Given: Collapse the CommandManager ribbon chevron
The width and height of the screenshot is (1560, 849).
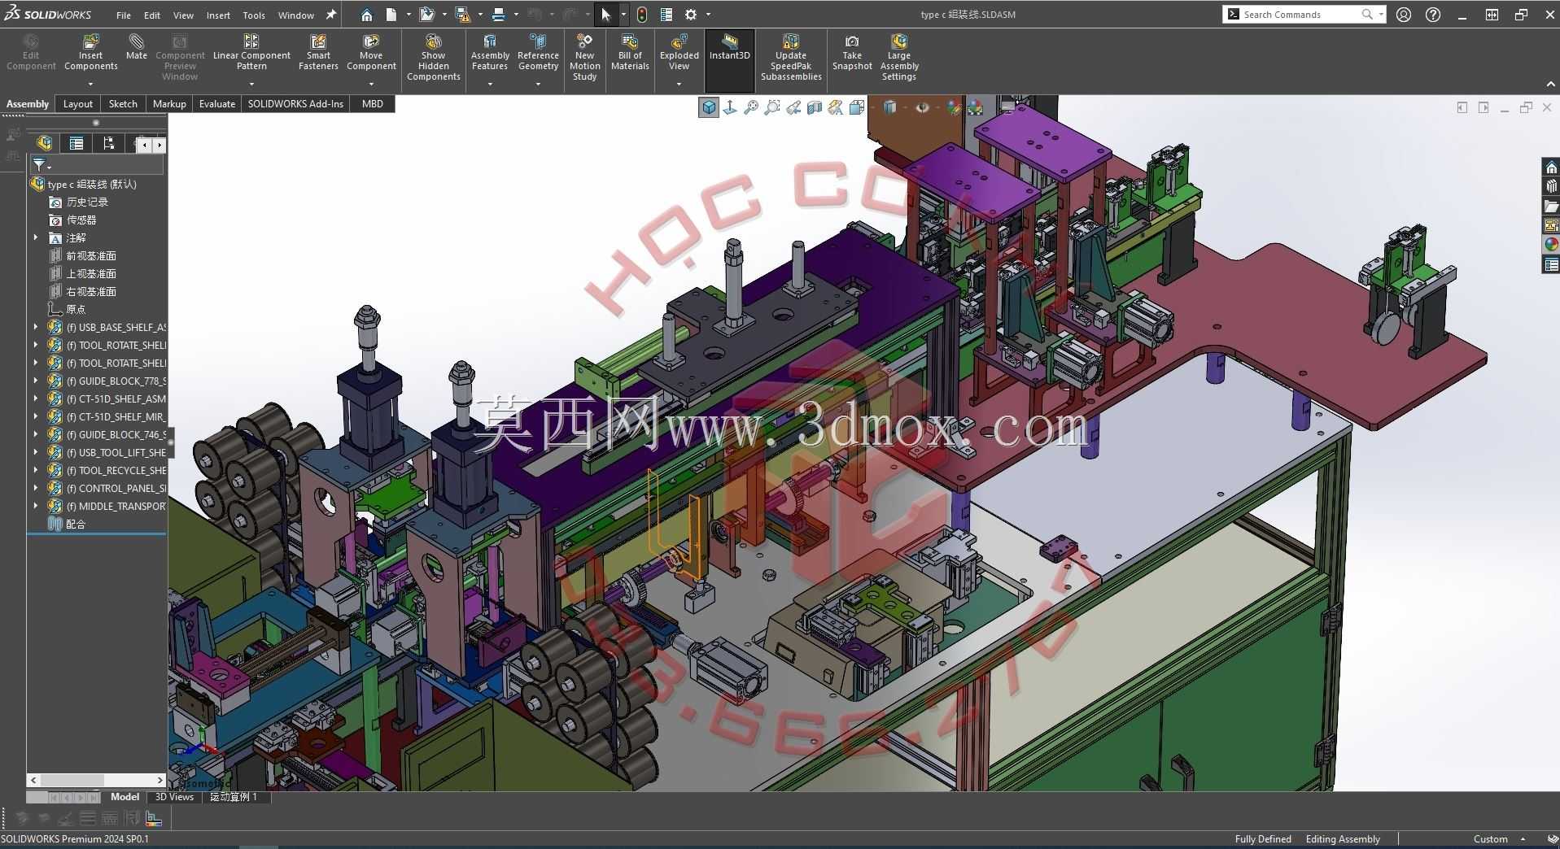Looking at the screenshot, I should (x=1550, y=84).
